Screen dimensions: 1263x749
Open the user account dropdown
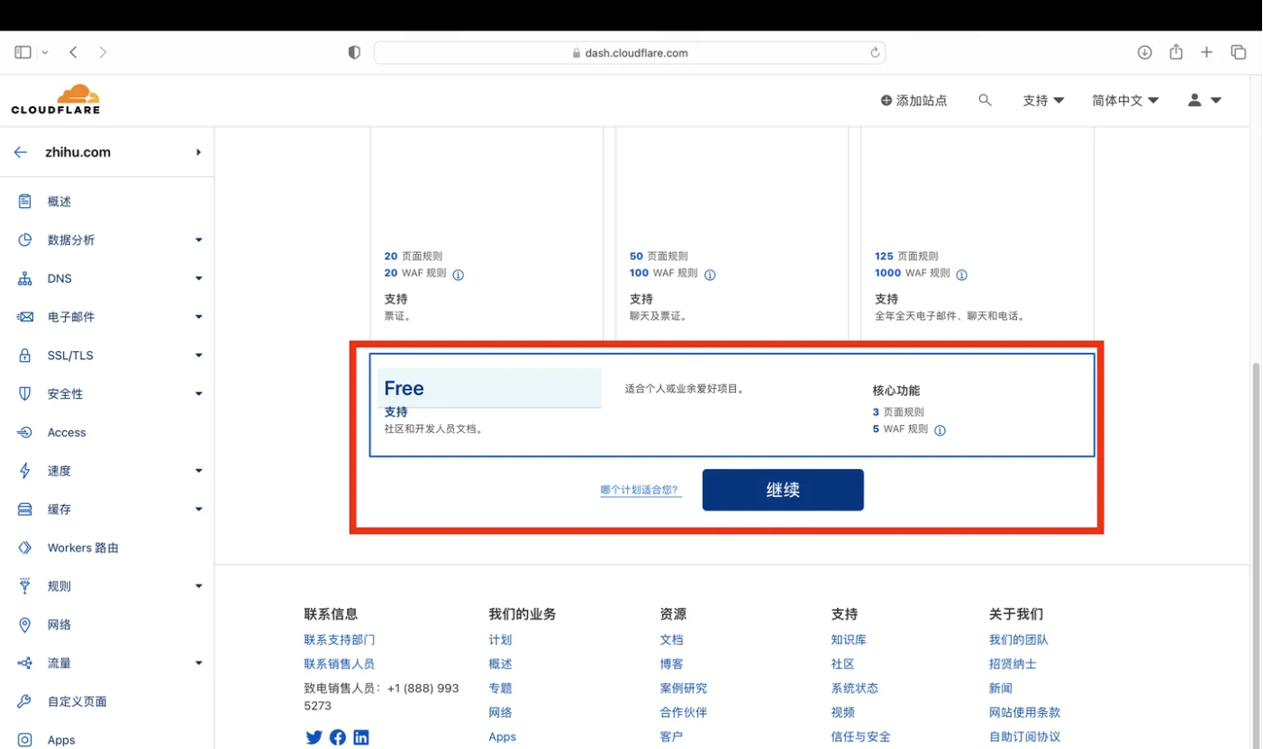(1204, 101)
